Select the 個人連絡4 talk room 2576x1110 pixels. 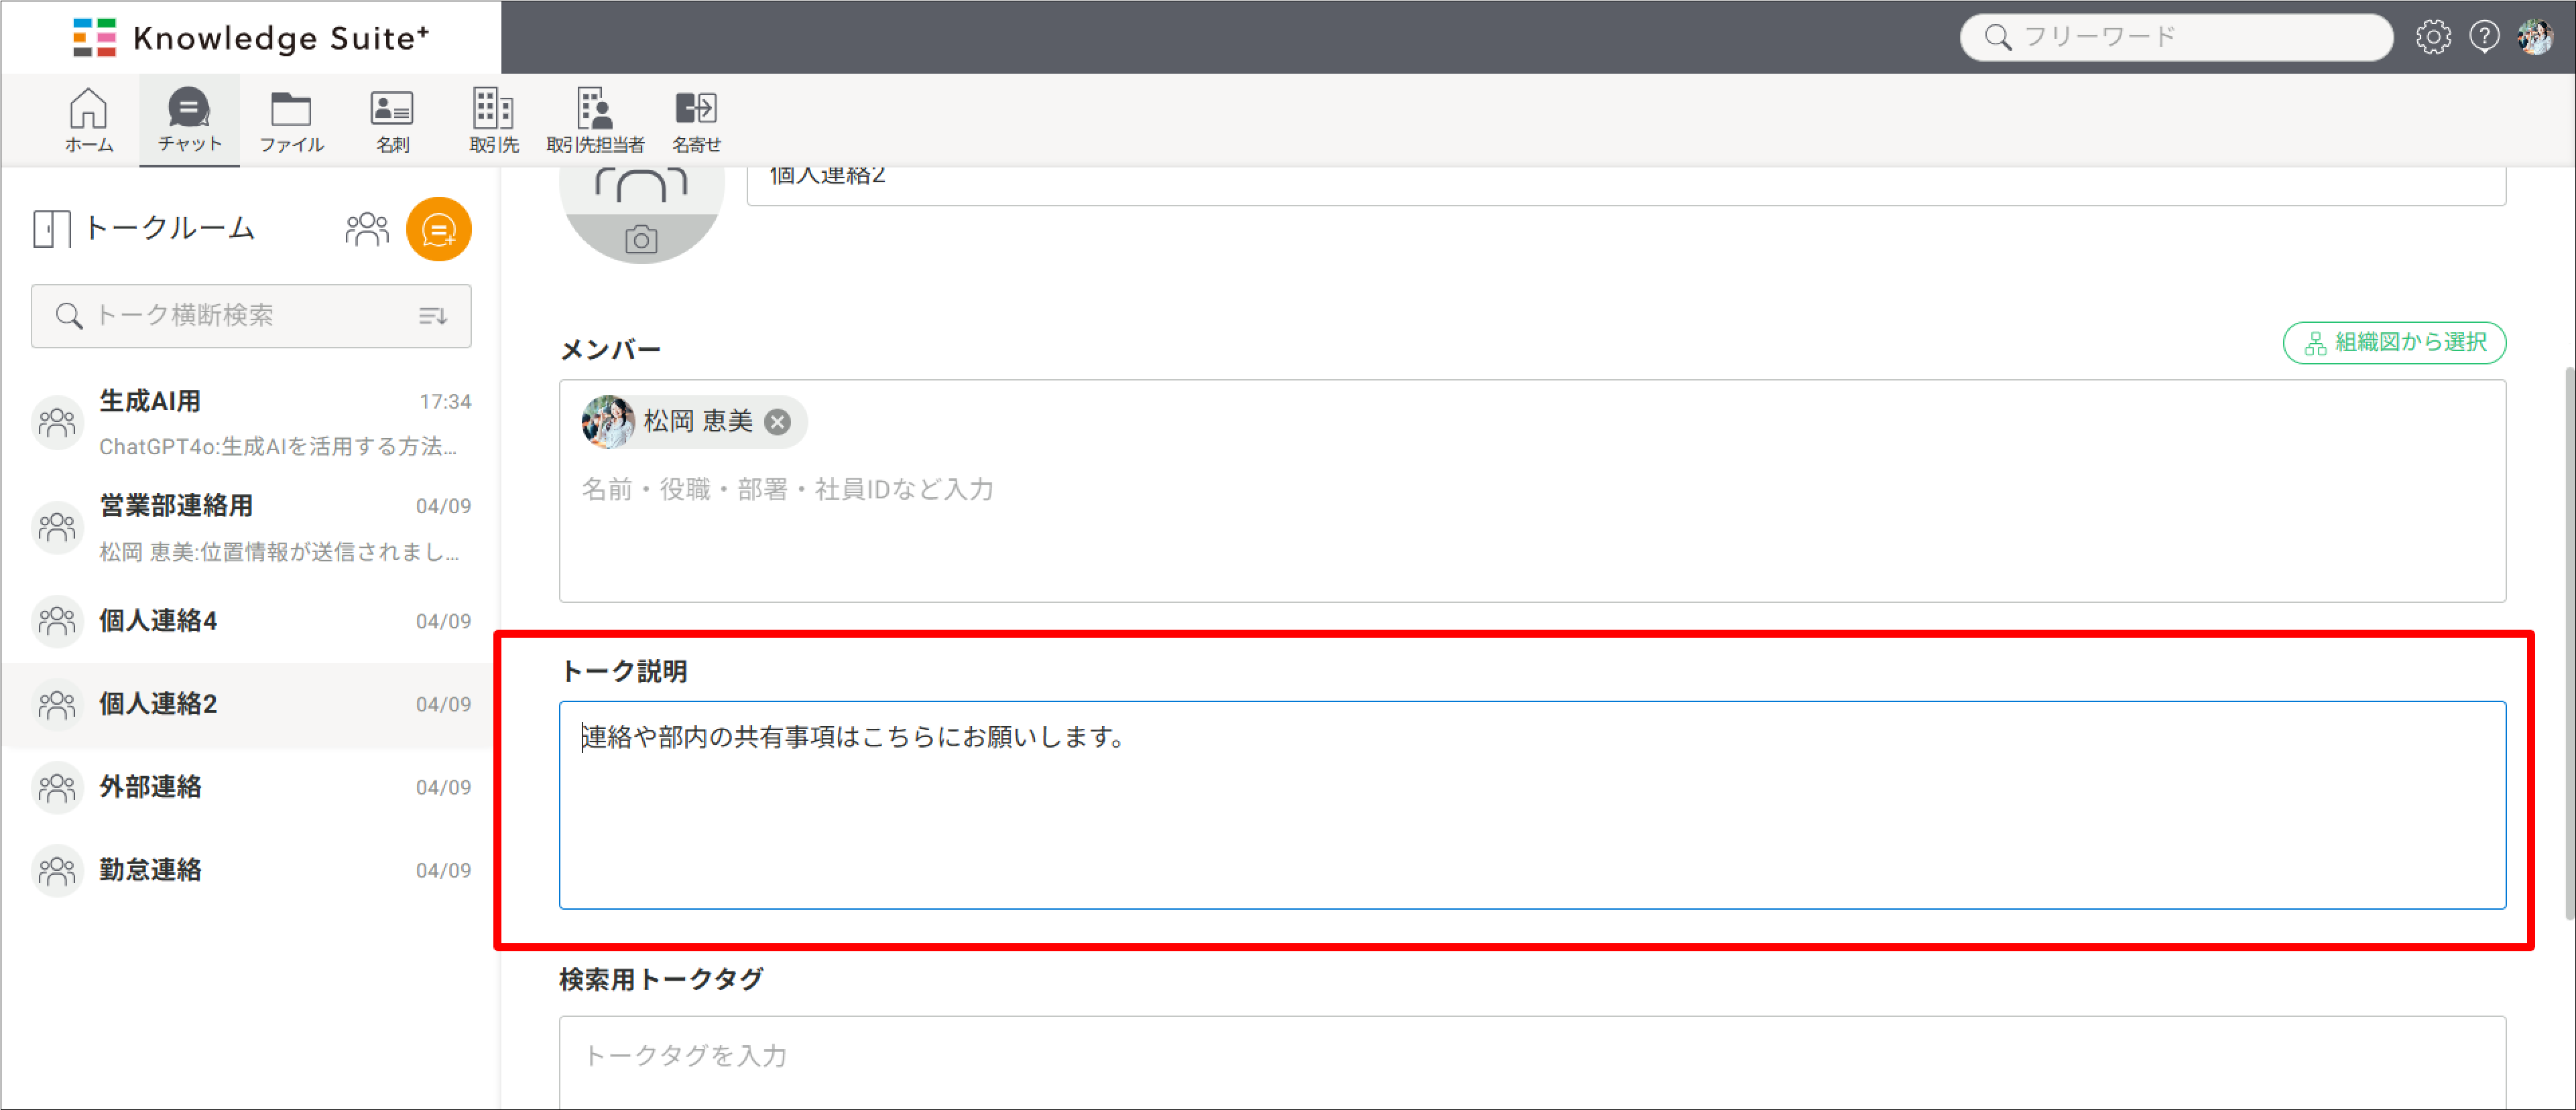(x=251, y=620)
